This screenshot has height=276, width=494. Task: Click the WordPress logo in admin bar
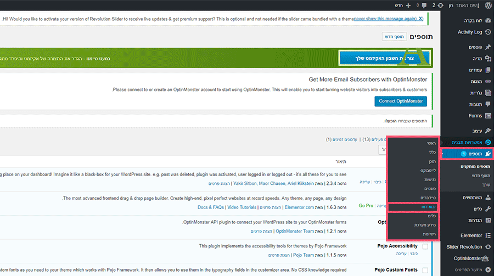[x=489, y=5]
